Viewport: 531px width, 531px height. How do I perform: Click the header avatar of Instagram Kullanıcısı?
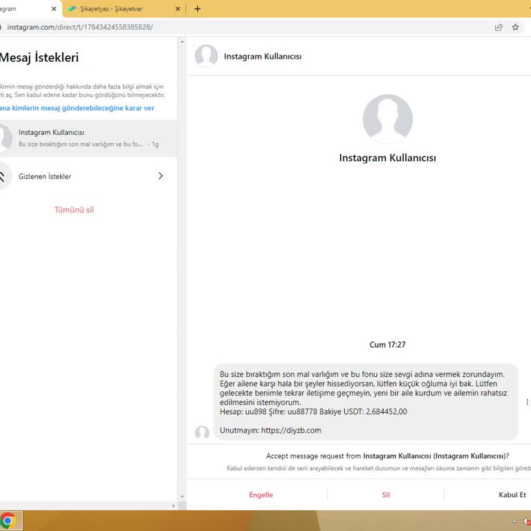(206, 56)
